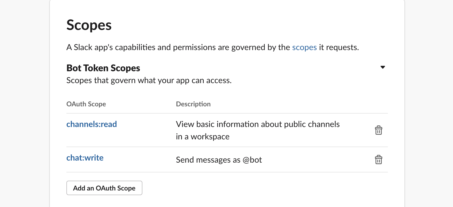This screenshot has width=453, height=207.
Task: Click the 'Send messages as @bot' description
Action: [219, 160]
